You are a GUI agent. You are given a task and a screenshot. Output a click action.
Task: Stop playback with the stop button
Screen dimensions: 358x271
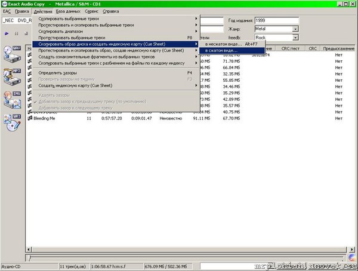(26, 33)
